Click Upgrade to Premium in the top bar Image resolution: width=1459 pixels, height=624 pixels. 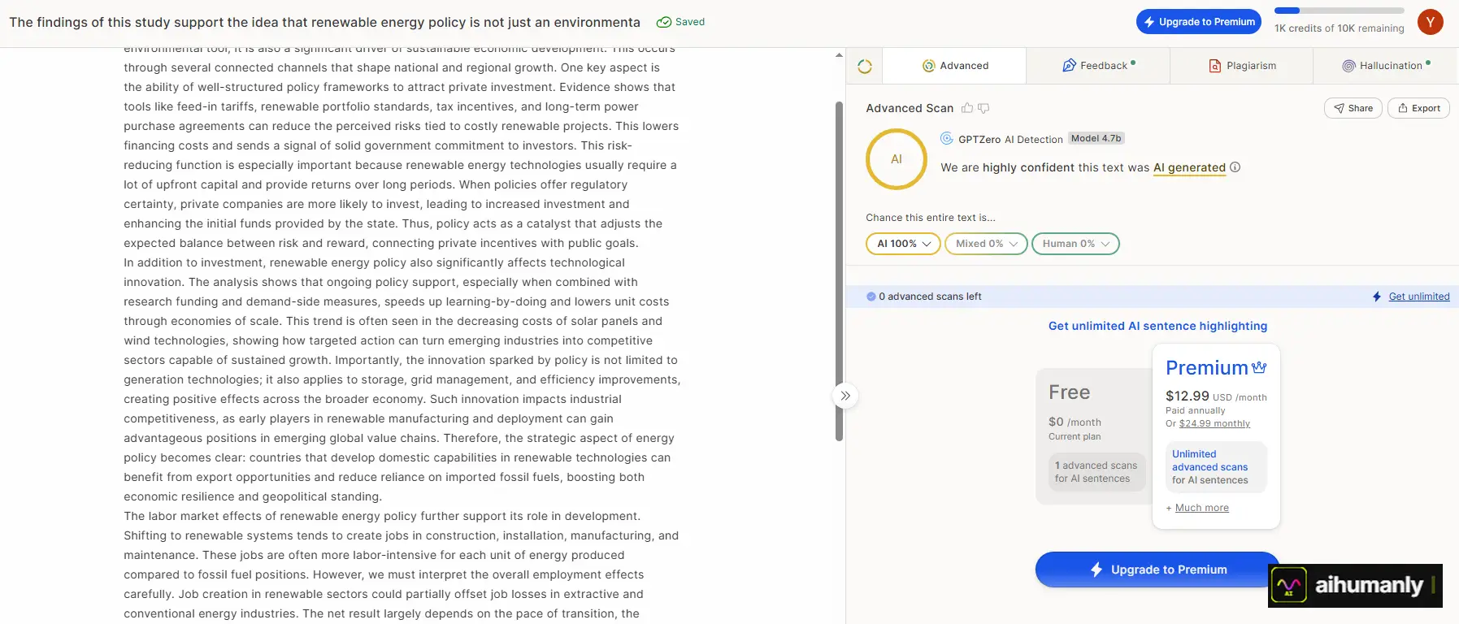pyautogui.click(x=1199, y=22)
